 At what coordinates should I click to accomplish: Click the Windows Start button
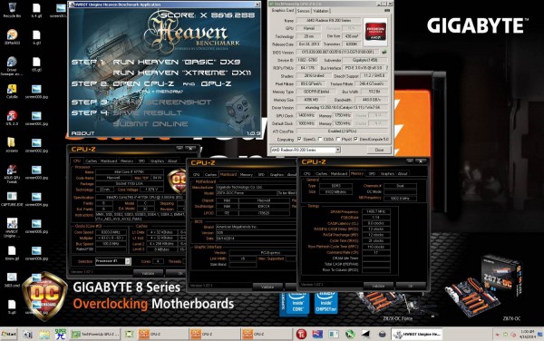[9, 334]
